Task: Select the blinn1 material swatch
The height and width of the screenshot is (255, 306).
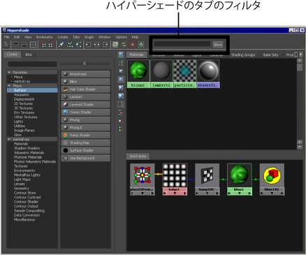Action: 138,74
